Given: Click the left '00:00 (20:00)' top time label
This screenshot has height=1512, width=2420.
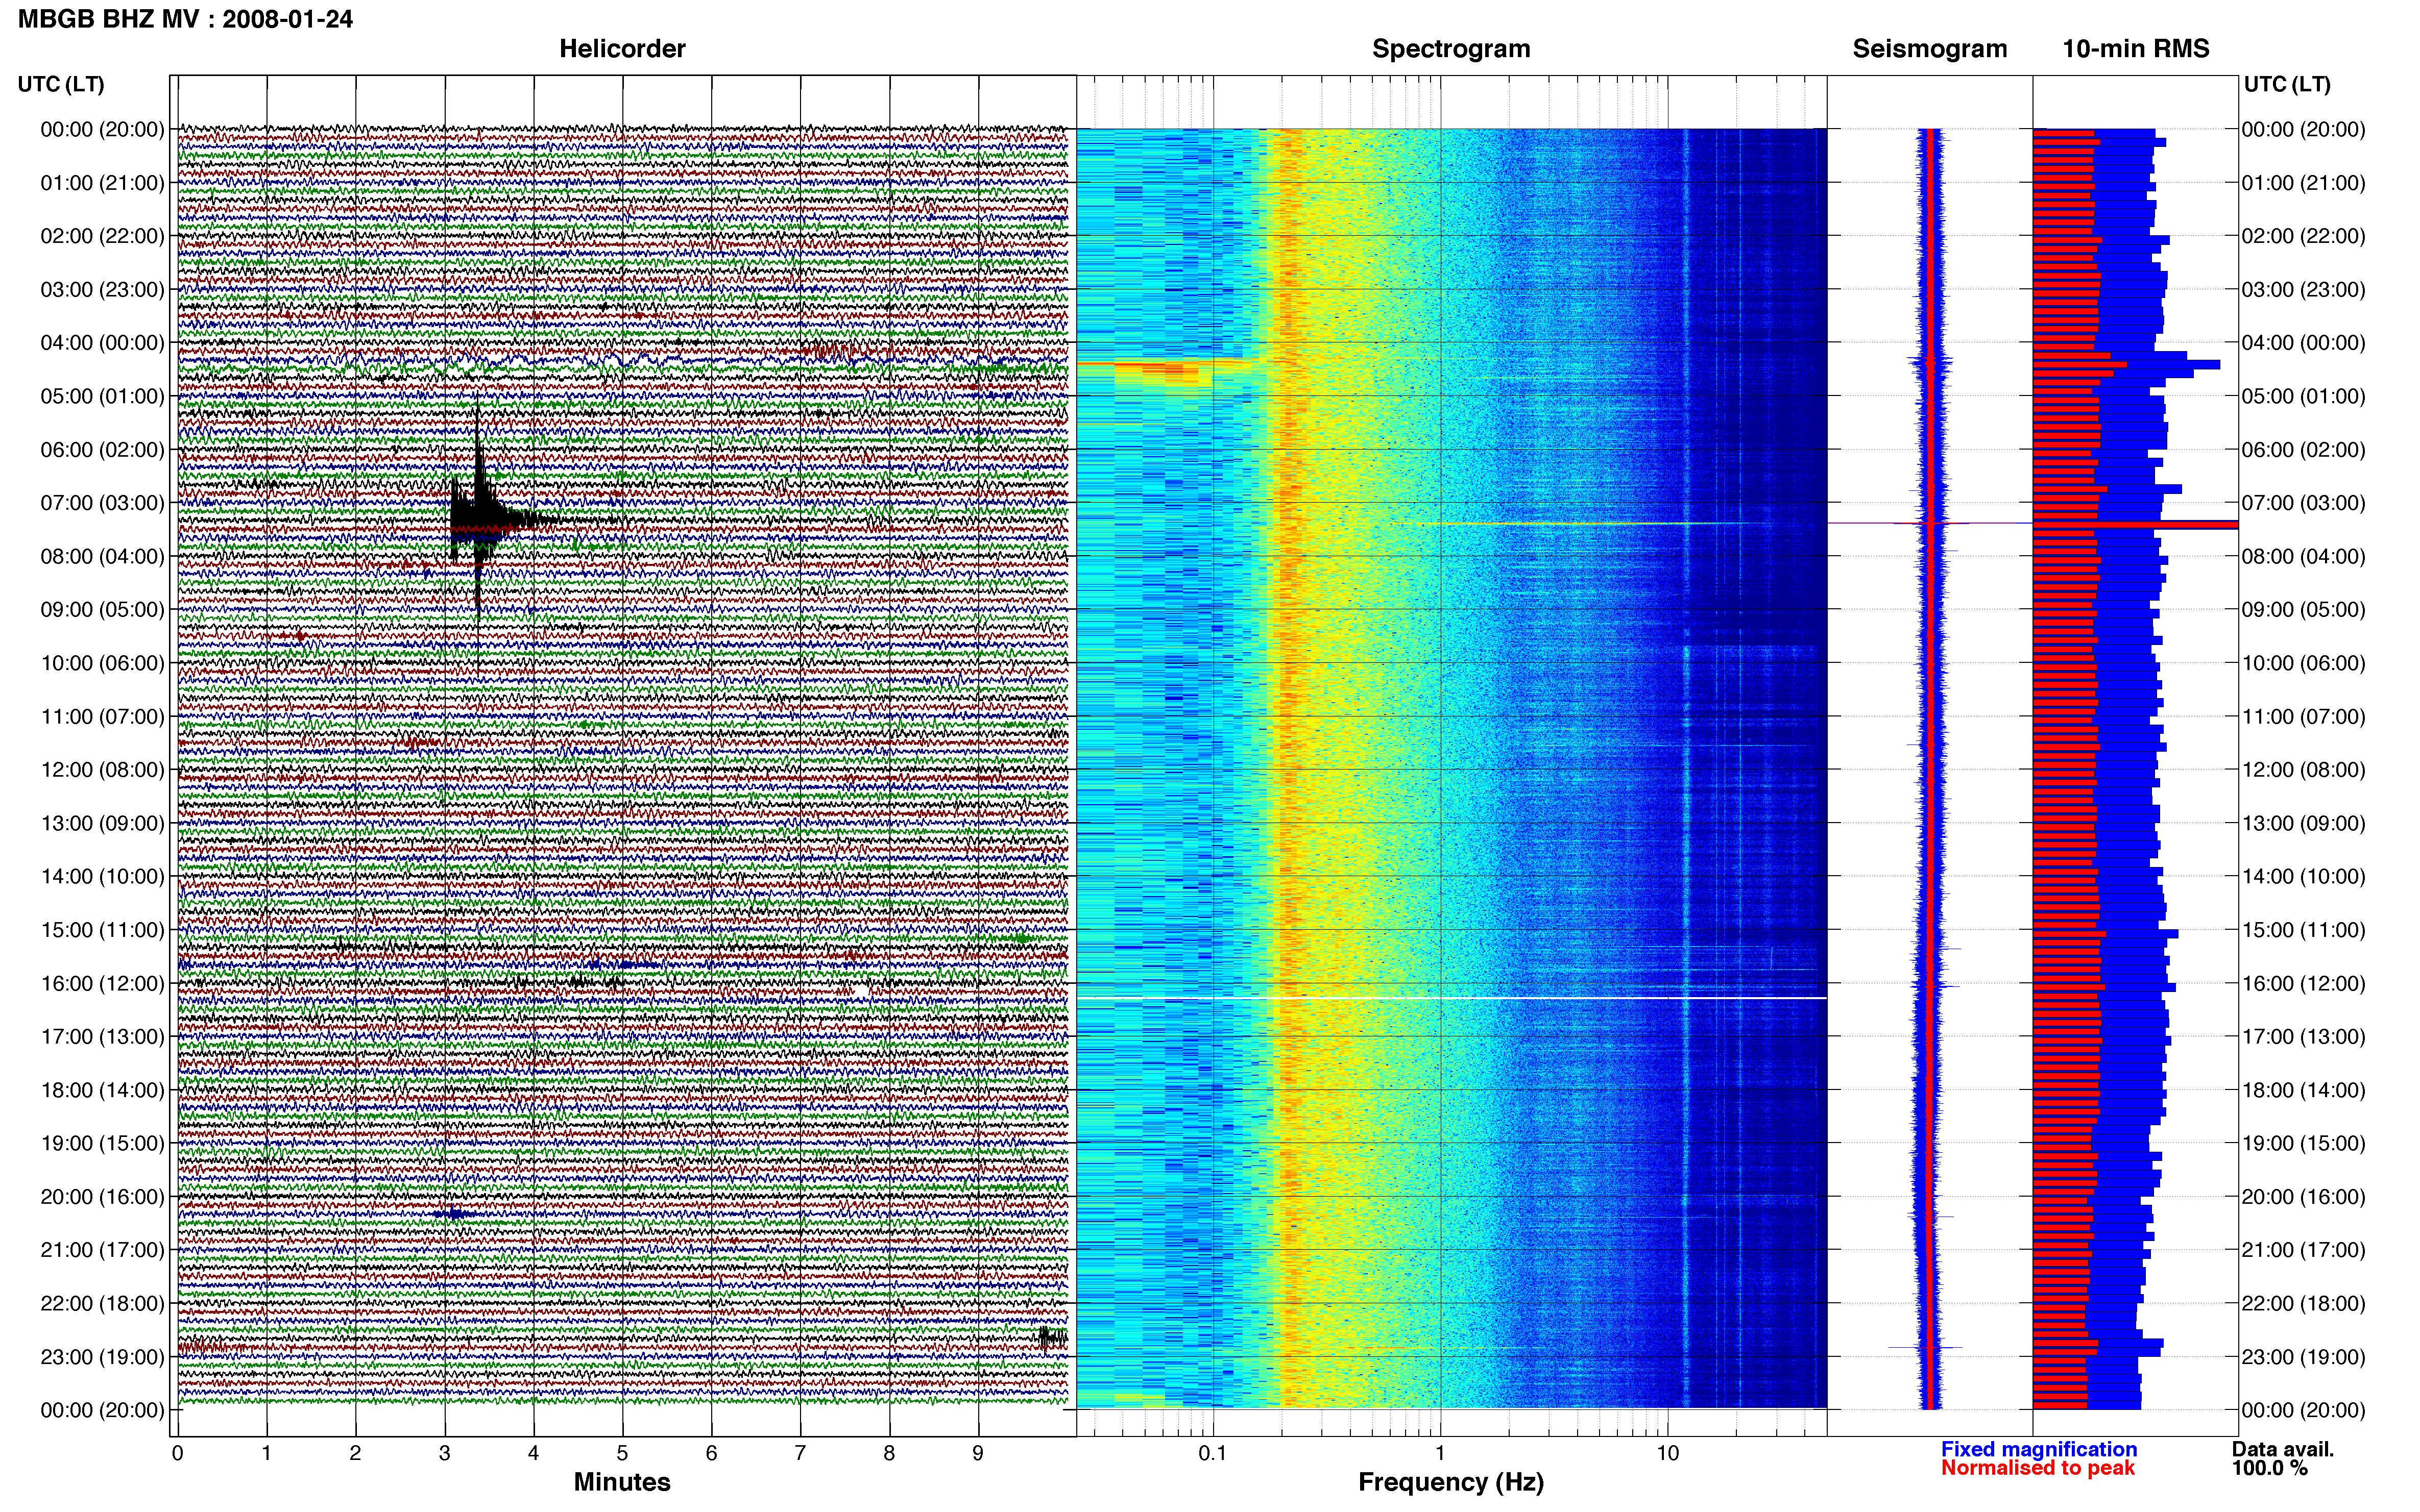Looking at the screenshot, I should click(x=102, y=129).
